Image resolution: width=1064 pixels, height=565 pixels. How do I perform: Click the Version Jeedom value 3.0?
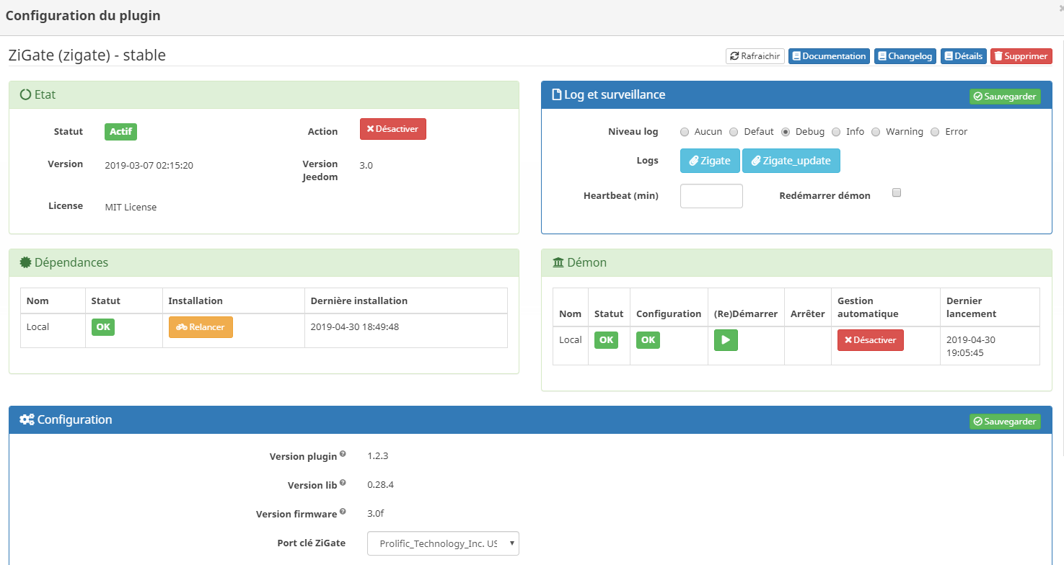click(366, 165)
